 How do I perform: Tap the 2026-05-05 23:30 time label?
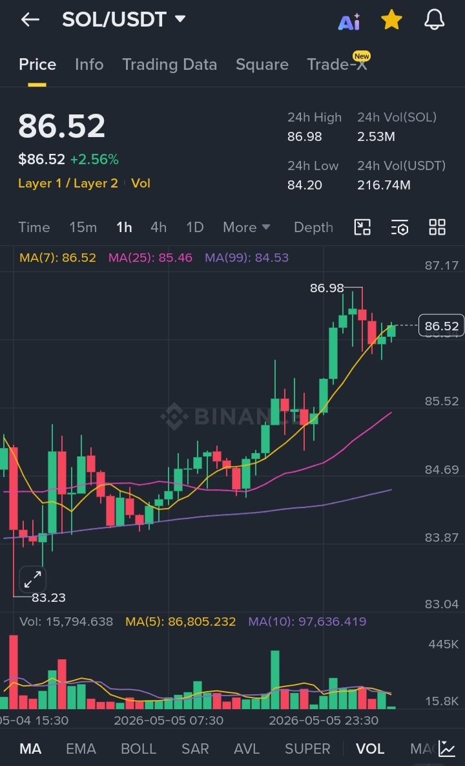[x=324, y=720]
